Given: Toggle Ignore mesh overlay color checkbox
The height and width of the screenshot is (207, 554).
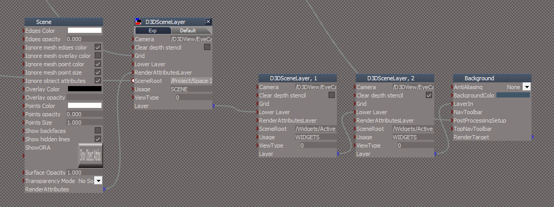Looking at the screenshot, I should (x=98, y=56).
